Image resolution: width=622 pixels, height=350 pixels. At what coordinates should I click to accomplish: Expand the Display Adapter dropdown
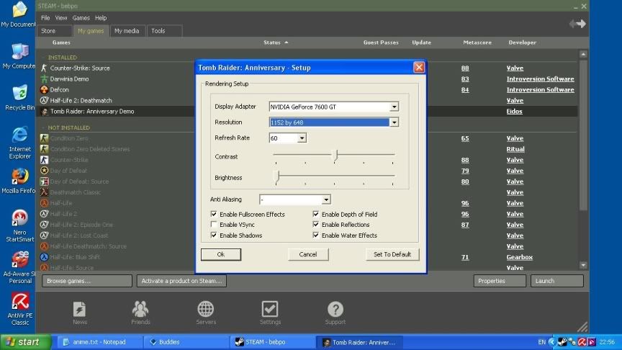coord(394,107)
